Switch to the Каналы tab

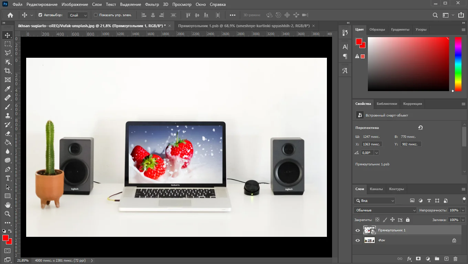[x=376, y=189]
